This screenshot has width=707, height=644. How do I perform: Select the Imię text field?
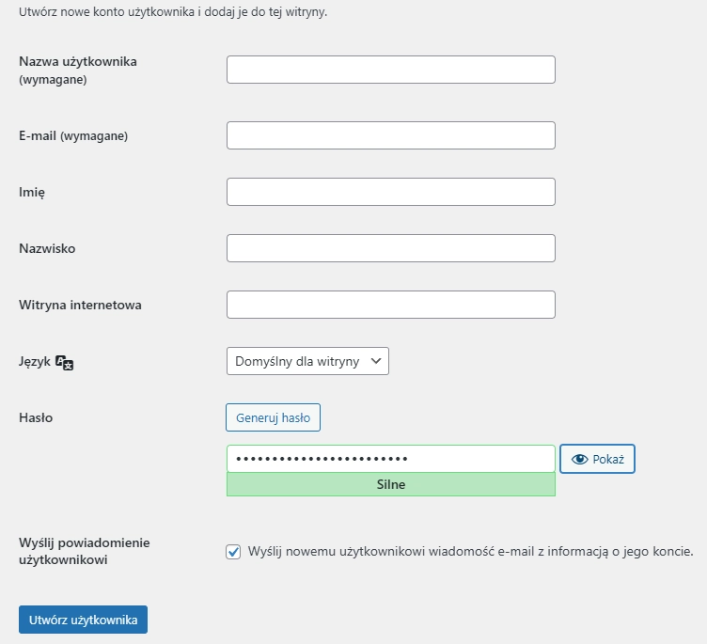pyautogui.click(x=390, y=192)
